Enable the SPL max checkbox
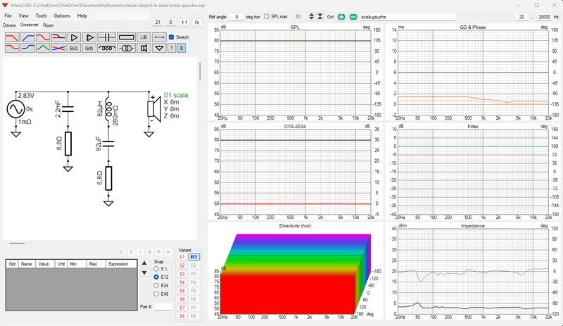This screenshot has width=563, height=326. click(x=267, y=16)
